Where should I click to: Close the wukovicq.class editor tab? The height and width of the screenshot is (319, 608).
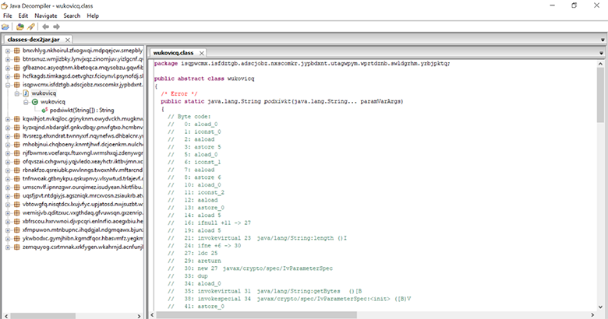click(x=201, y=53)
